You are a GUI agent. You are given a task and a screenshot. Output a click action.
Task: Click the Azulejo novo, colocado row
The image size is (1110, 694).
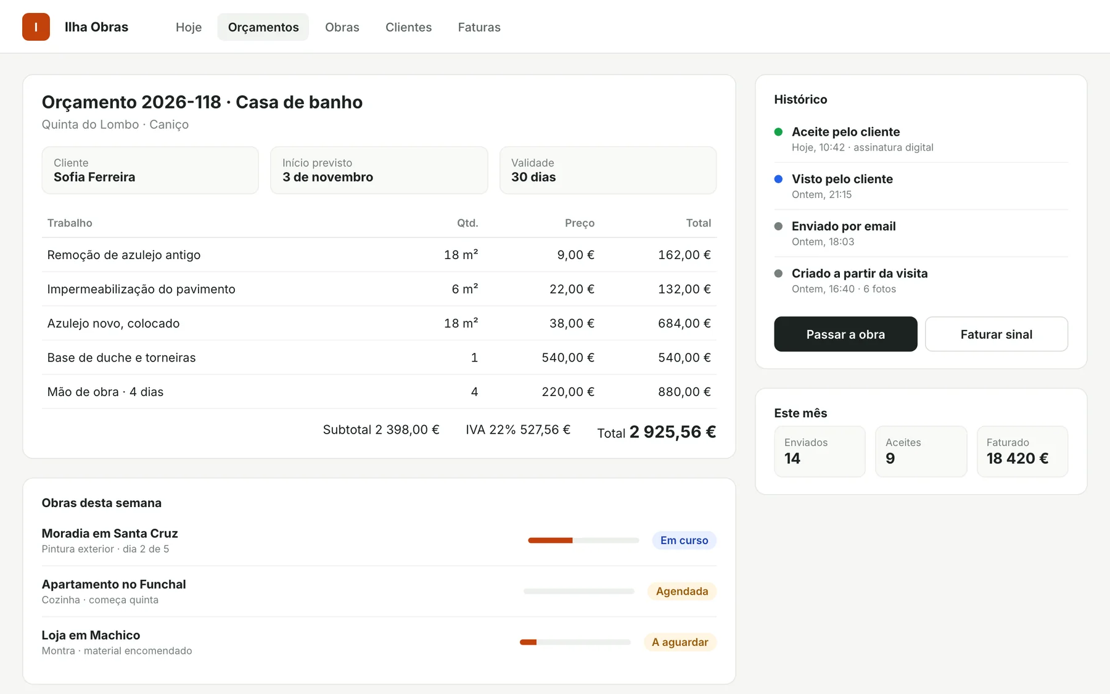[379, 323]
